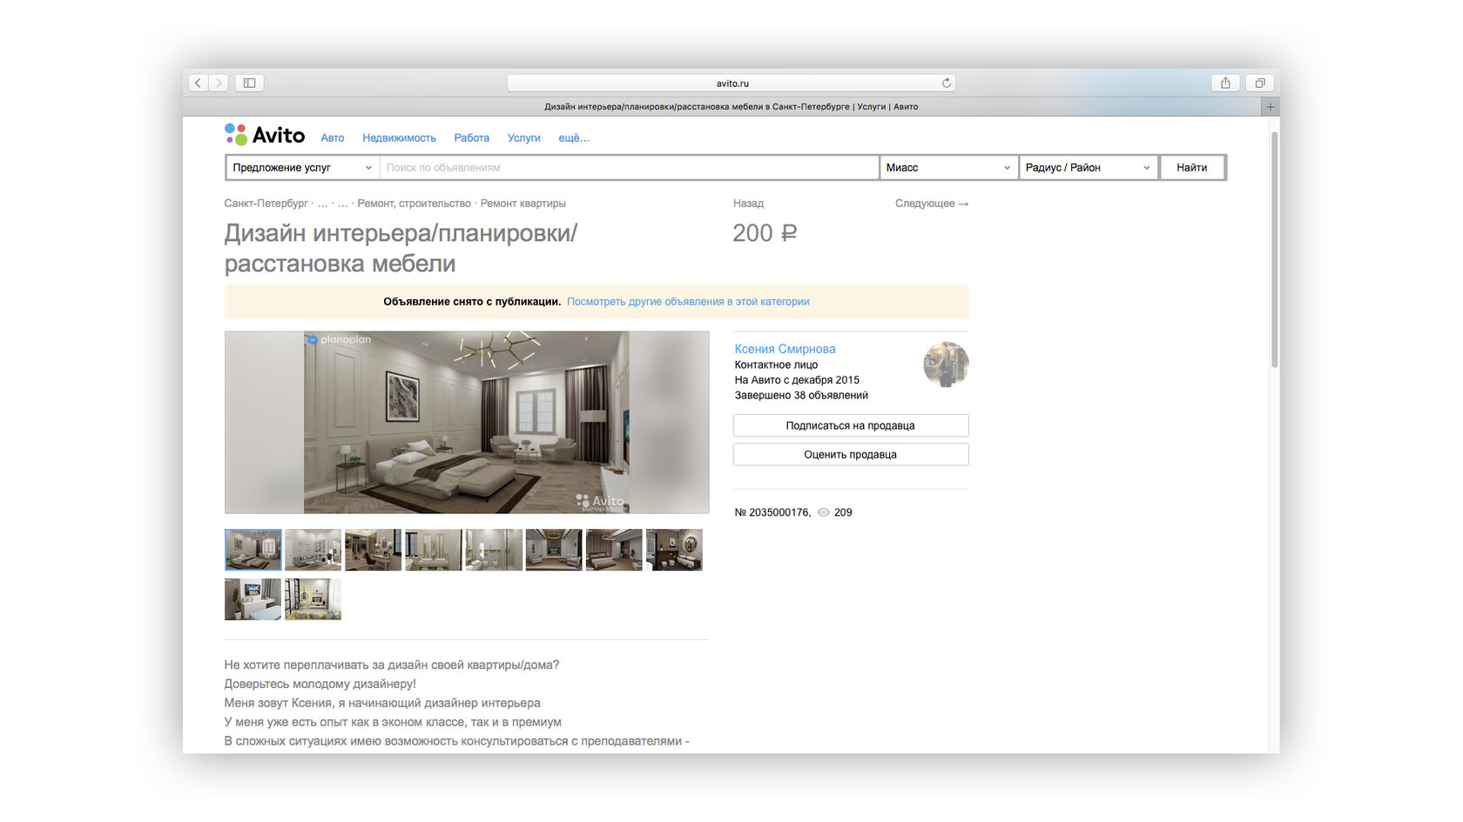The height and width of the screenshot is (822, 1463).
Task: Click the Поиск по объявлениям search field
Action: coord(629,167)
